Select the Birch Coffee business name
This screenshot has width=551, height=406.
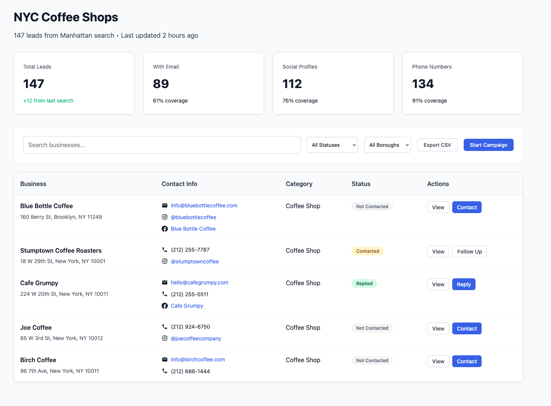[x=38, y=360]
